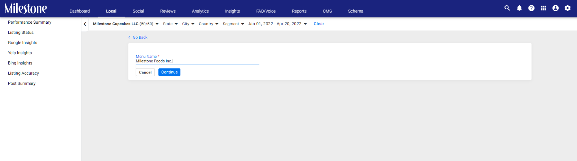
Task: Click the search magnifier icon
Action: [x=507, y=8]
